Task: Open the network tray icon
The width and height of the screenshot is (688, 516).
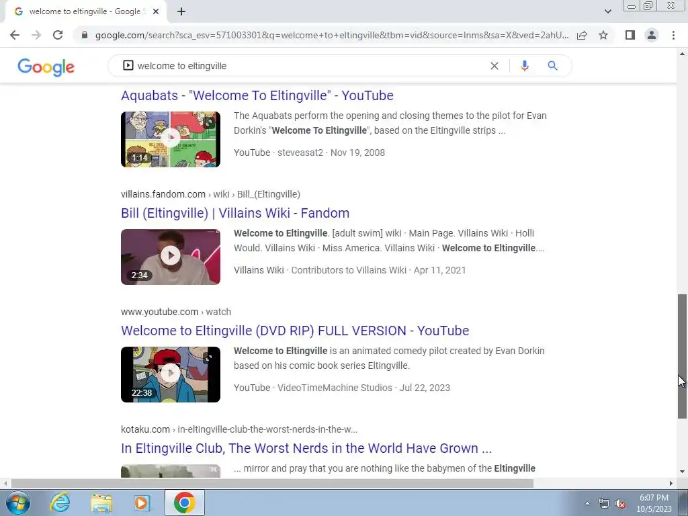Action: (x=604, y=503)
